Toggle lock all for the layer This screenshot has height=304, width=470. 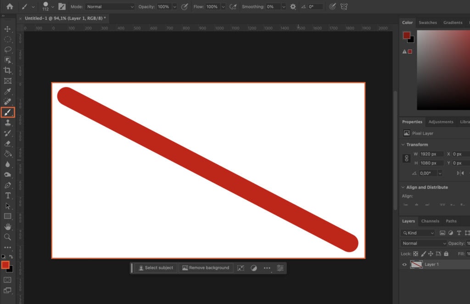click(x=446, y=253)
